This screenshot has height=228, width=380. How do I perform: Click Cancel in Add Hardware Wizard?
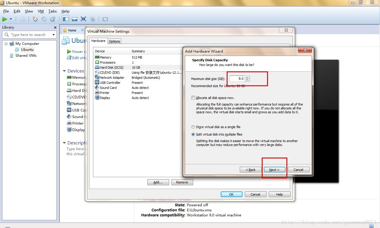point(299,170)
